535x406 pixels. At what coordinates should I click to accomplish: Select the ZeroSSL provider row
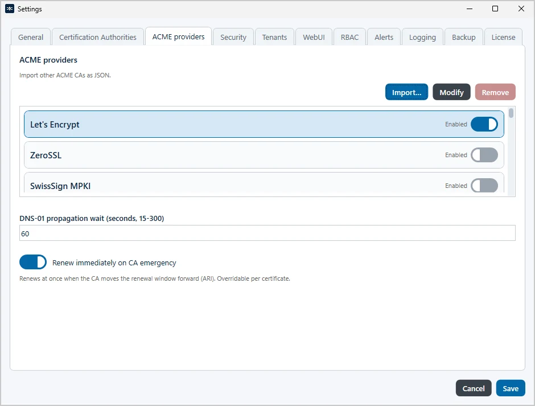coord(264,155)
